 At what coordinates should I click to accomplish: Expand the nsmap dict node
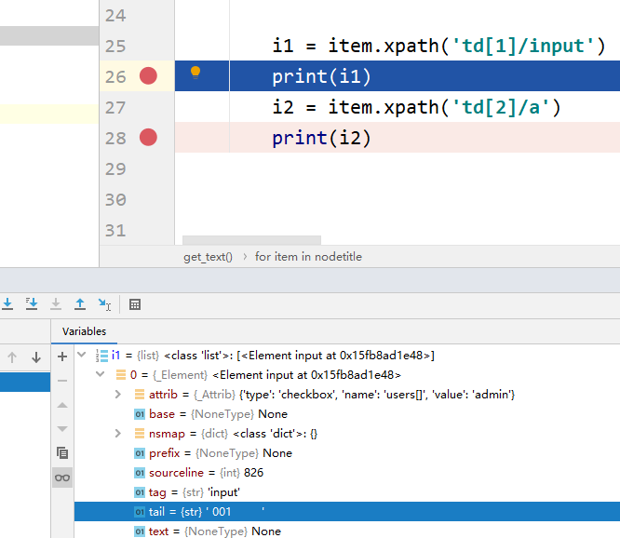tap(118, 434)
